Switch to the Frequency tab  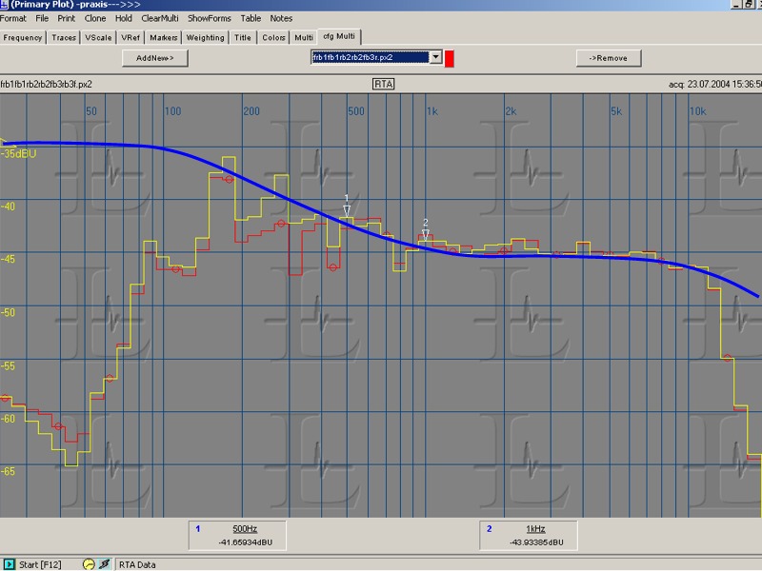(x=23, y=37)
